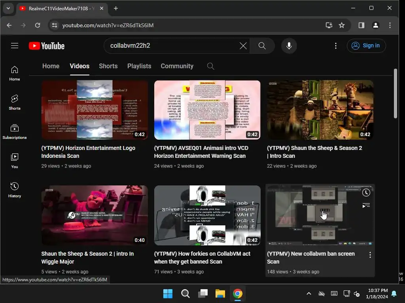Open Task View on the taskbar
The width and height of the screenshot is (405, 303).
(x=203, y=294)
